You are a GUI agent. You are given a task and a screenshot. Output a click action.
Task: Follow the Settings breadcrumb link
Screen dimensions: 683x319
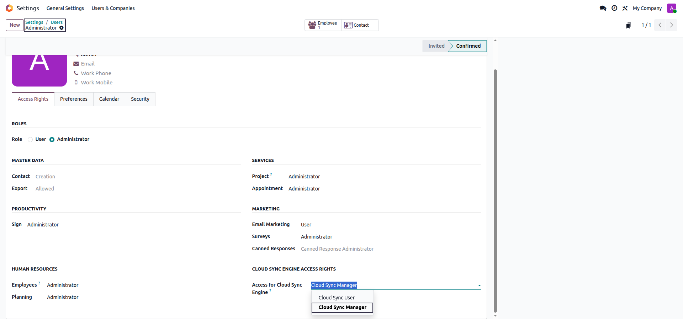(x=34, y=22)
